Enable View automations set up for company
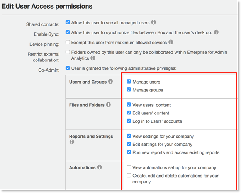Screen dimensions: 241x193 (129, 167)
